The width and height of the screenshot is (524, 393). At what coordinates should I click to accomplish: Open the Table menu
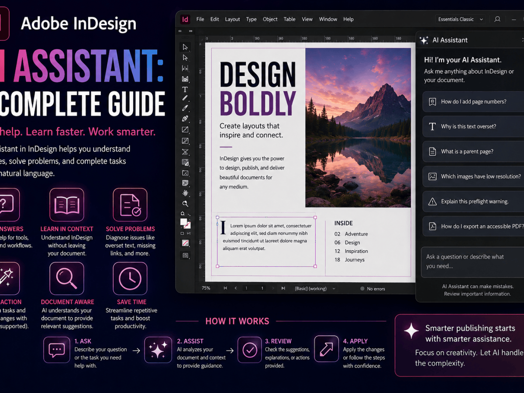pos(290,19)
